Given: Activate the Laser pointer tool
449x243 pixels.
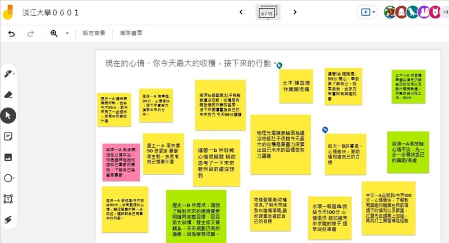Looking at the screenshot, I should pyautogui.click(x=8, y=219).
